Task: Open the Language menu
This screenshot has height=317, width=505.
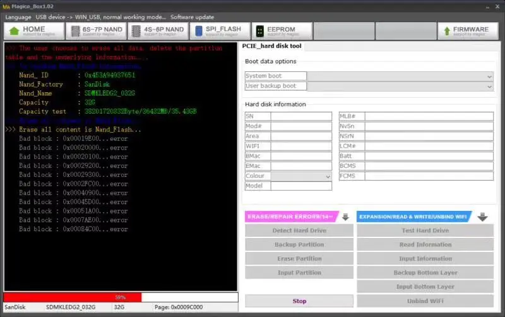Action: (x=18, y=17)
